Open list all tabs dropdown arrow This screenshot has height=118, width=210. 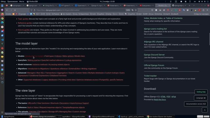pyautogui.click(x=194, y=6)
